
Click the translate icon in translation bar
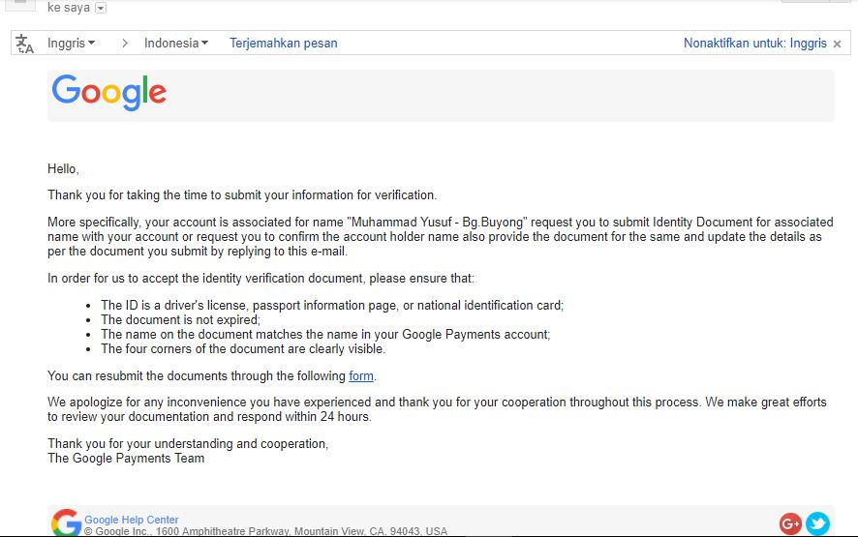(24, 44)
